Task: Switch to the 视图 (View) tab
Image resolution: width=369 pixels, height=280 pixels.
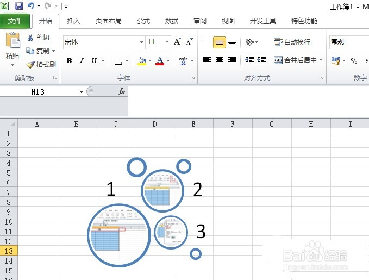Action: [228, 21]
